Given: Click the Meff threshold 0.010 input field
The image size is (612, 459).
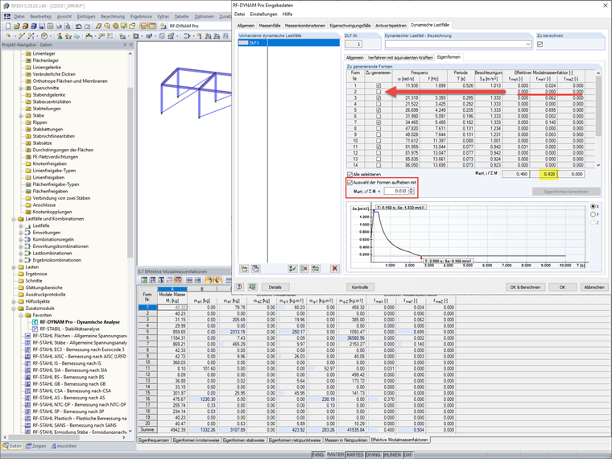Looking at the screenshot, I should pos(395,192).
